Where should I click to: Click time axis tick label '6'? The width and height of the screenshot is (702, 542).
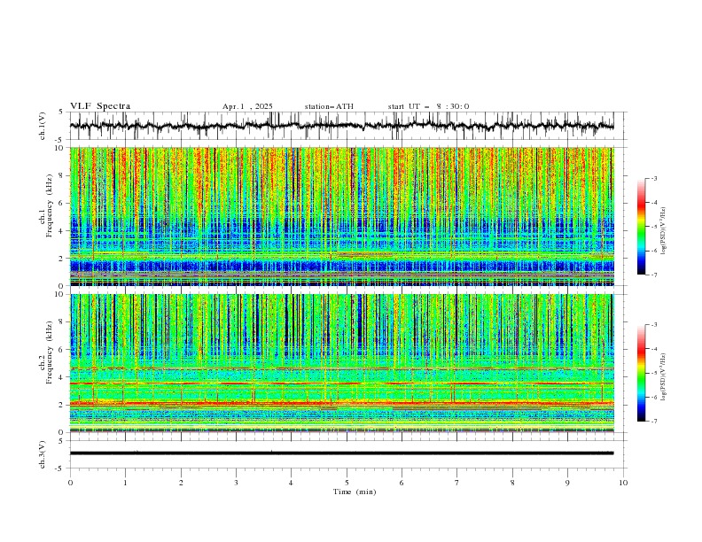402,483
